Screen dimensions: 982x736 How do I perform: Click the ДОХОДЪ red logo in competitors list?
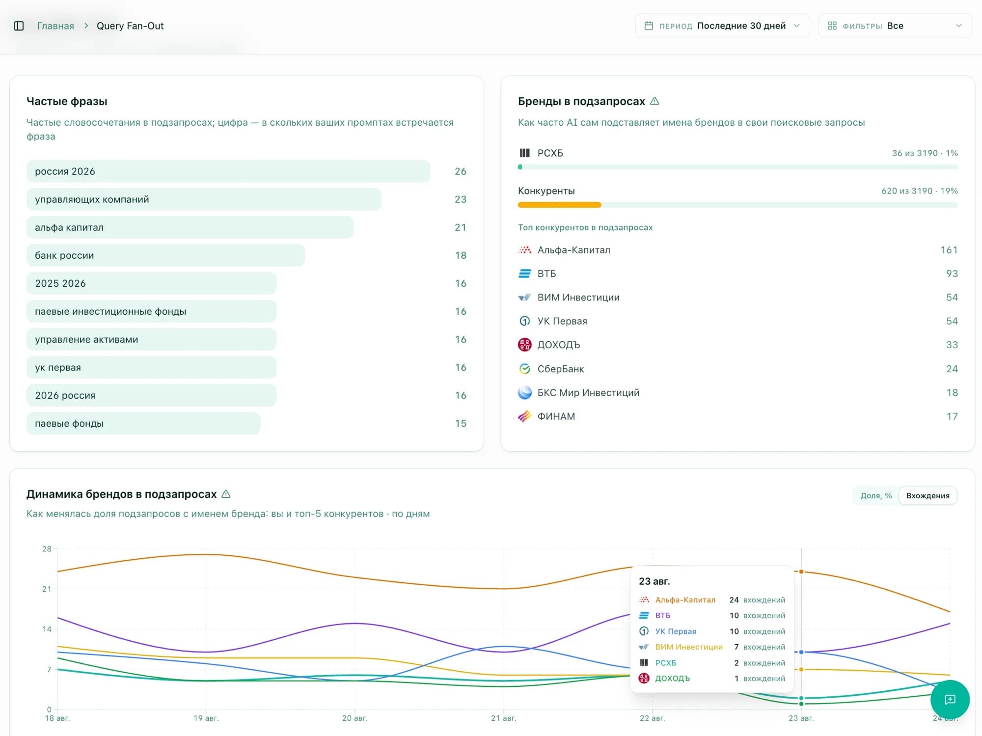pyautogui.click(x=525, y=345)
